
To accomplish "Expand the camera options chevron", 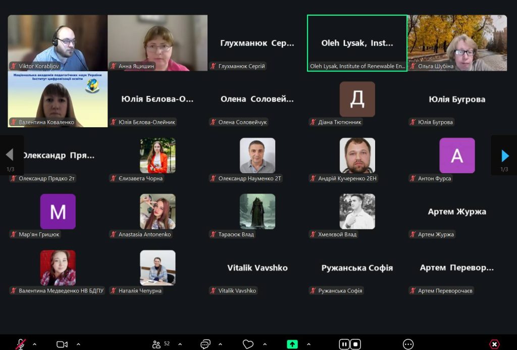I will pyautogui.click(x=78, y=344).
